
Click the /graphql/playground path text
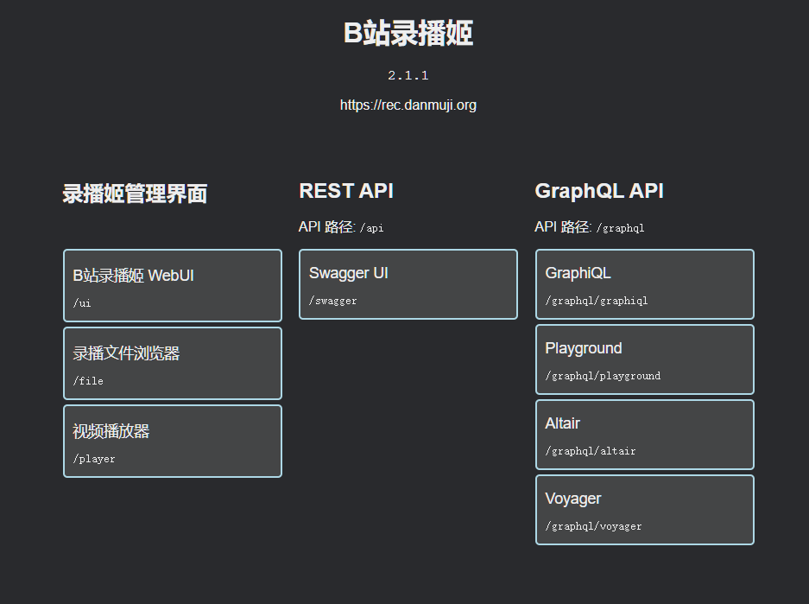point(603,376)
